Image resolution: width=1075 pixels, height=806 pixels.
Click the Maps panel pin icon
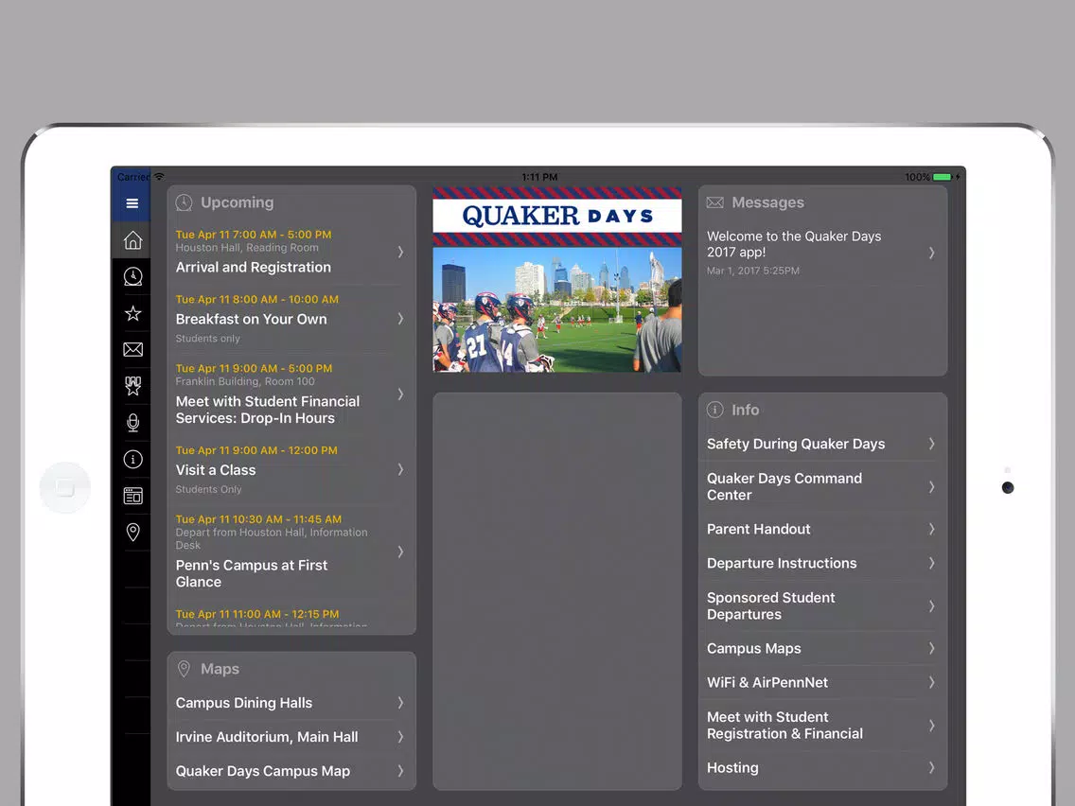click(184, 669)
